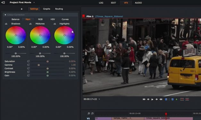Select the Balance sub-tab
This screenshot has width=201, height=120.
(x=15, y=19)
